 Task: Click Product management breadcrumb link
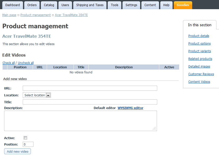[x=36, y=15]
